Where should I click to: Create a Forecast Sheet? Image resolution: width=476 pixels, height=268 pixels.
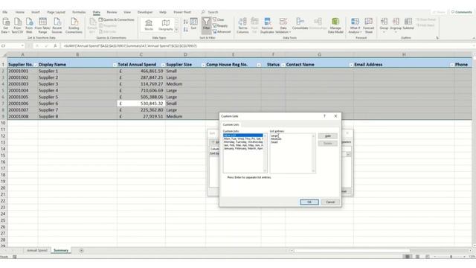tap(369, 25)
